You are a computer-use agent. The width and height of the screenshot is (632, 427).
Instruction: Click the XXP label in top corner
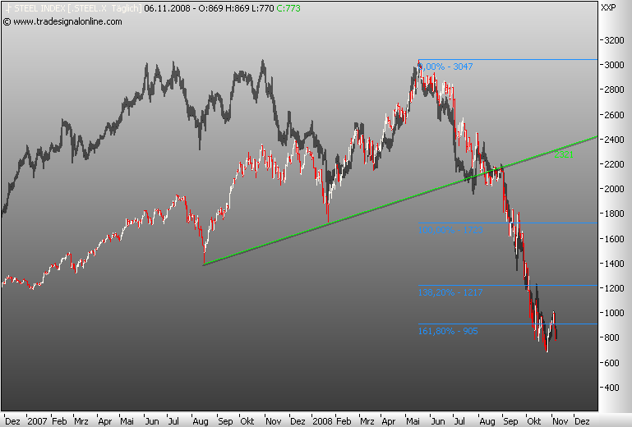click(x=609, y=7)
